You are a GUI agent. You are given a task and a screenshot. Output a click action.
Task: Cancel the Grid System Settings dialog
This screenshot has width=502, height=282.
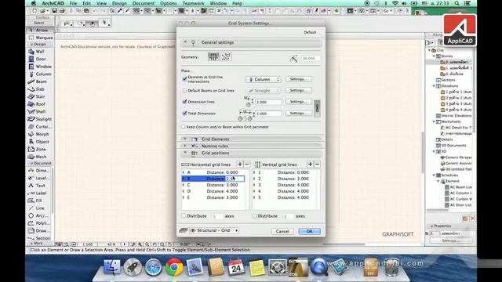coord(282,231)
